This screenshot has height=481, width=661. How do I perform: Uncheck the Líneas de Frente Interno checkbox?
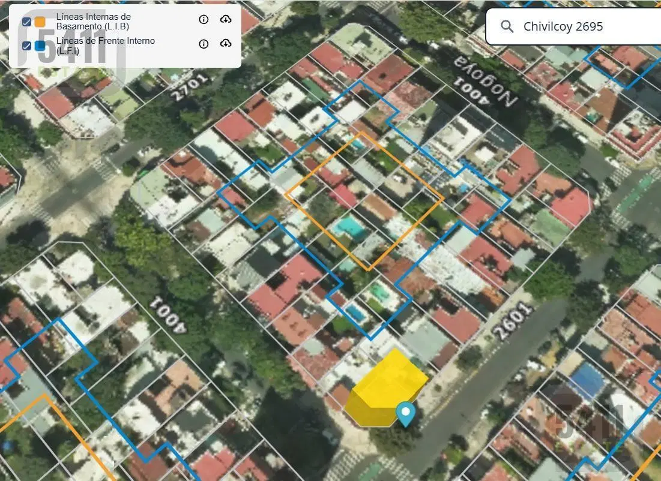click(x=26, y=46)
